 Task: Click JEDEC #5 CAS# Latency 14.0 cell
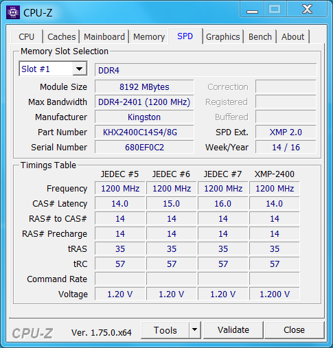120,204
